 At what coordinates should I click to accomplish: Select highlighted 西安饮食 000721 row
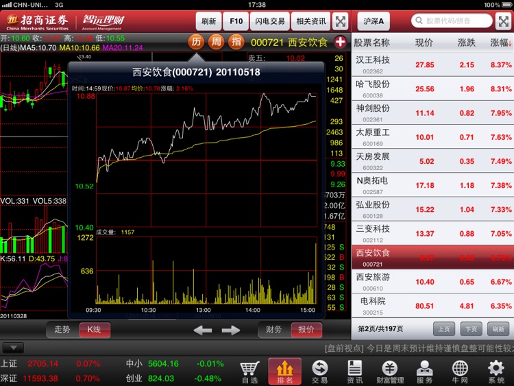[432, 257]
